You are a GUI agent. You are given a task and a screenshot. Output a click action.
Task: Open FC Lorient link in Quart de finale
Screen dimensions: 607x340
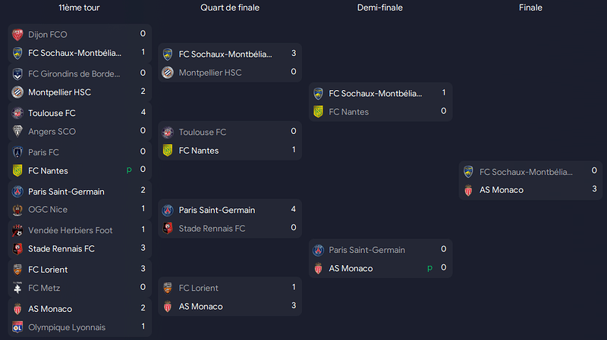click(x=199, y=288)
